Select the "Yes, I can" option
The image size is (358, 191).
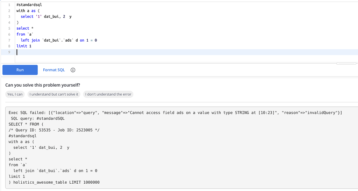(15, 94)
